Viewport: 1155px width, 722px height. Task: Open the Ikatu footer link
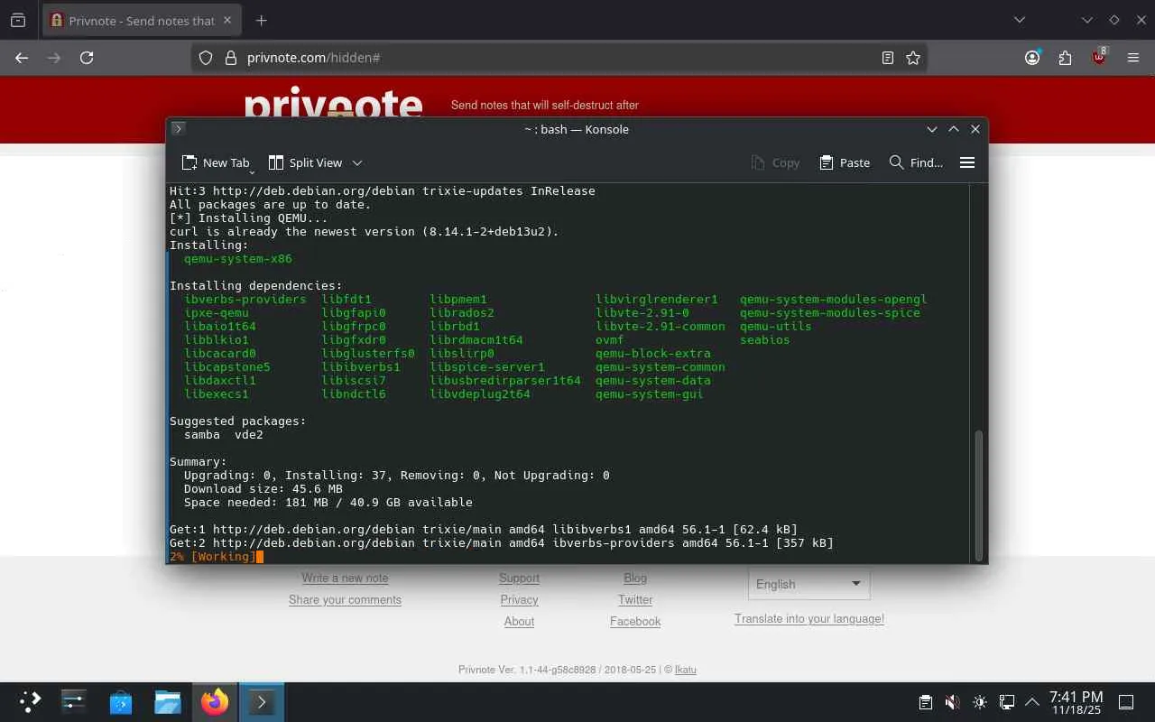point(686,670)
